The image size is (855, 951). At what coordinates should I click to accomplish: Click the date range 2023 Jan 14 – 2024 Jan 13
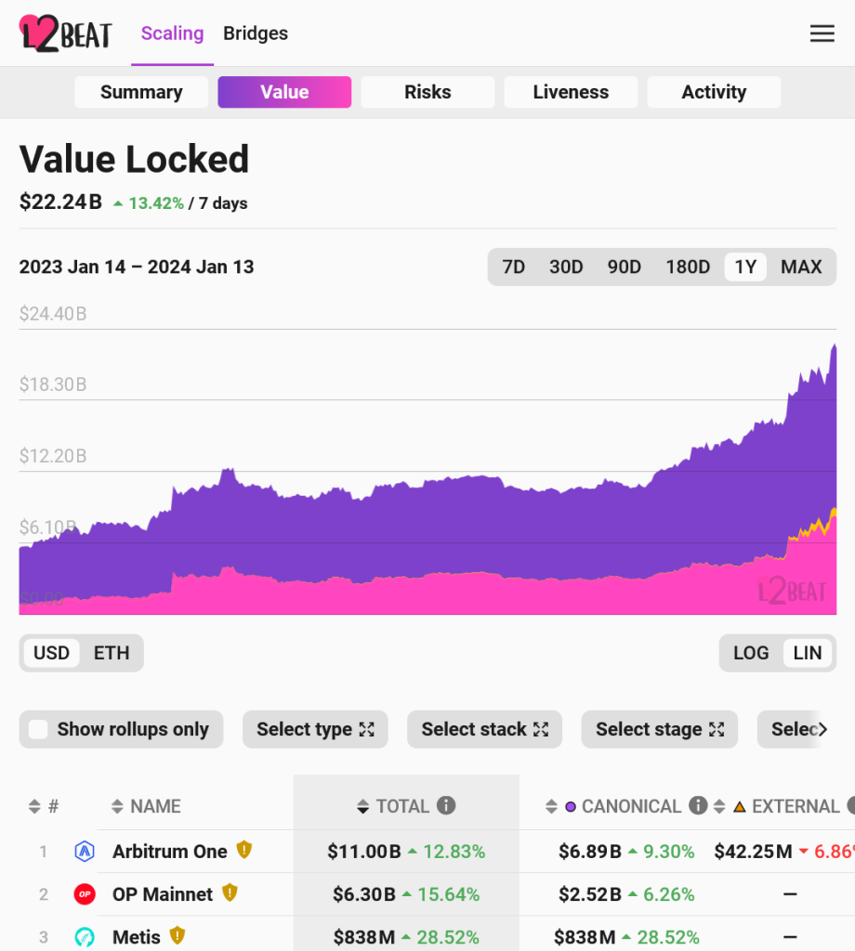click(137, 267)
